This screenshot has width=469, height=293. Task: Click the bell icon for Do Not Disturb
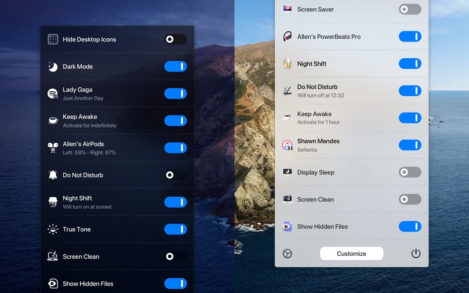(x=53, y=175)
